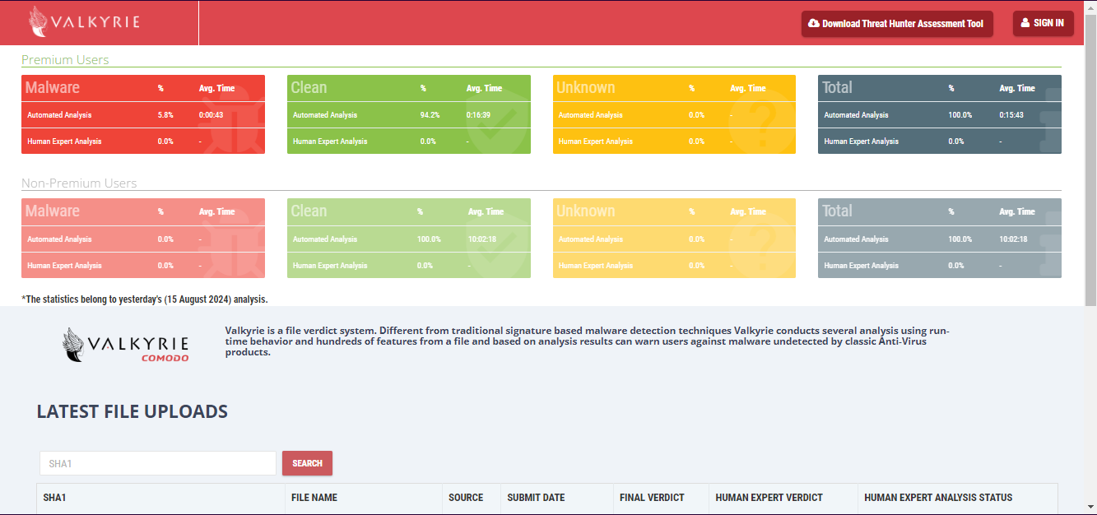This screenshot has height=515, width=1097.
Task: Click the cloud download icon in the header
Action: [x=814, y=24]
